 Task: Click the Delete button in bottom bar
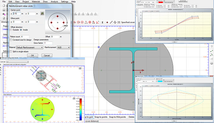click(131, 117)
